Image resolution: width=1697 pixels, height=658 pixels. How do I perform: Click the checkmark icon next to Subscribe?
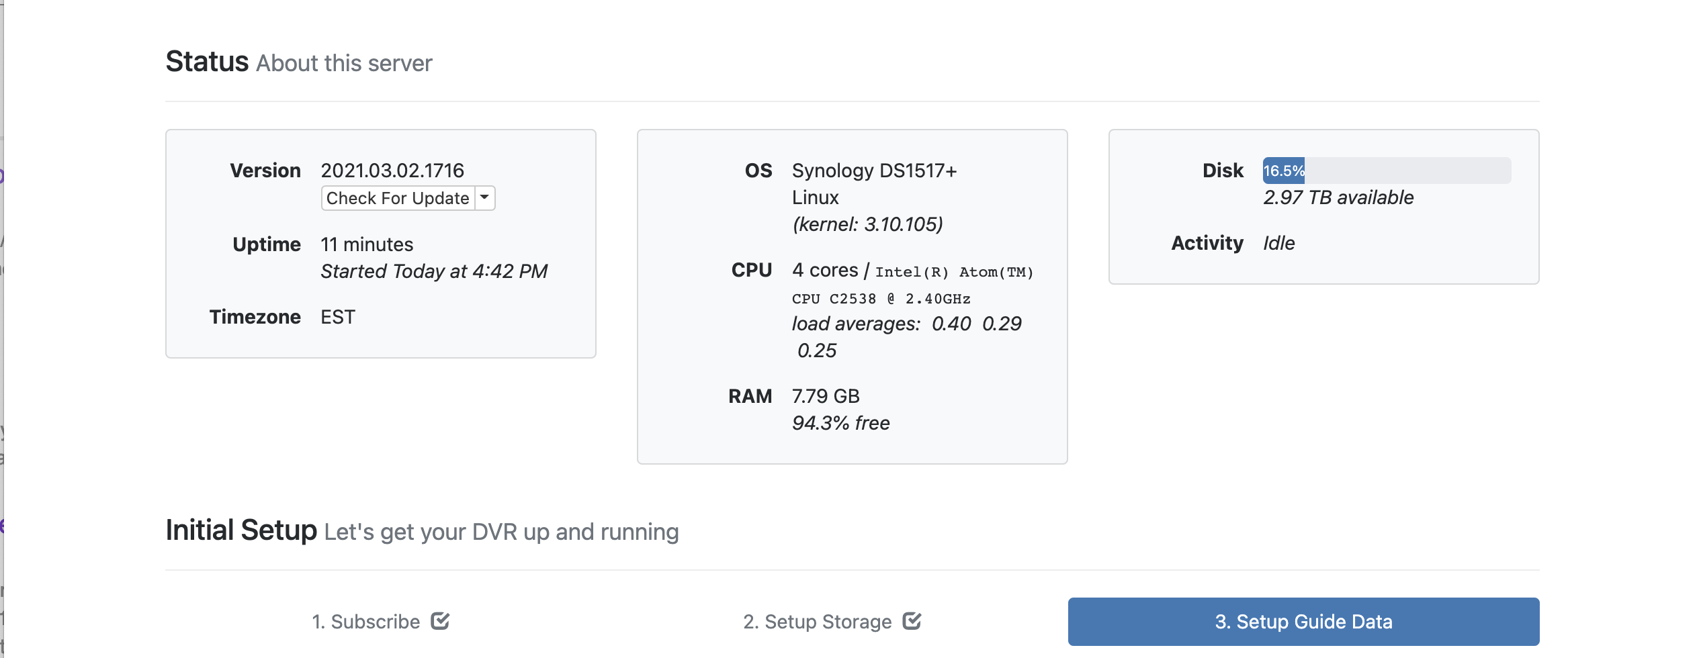click(x=440, y=621)
